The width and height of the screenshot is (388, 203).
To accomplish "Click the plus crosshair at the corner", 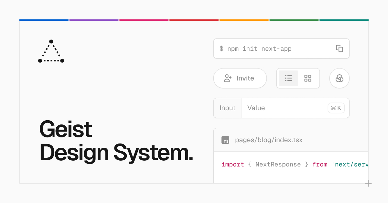I will pyautogui.click(x=368, y=184).
